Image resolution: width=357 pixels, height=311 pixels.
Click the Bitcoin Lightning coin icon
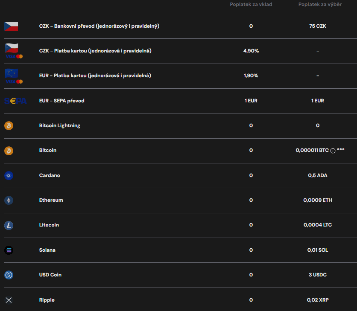tap(9, 125)
